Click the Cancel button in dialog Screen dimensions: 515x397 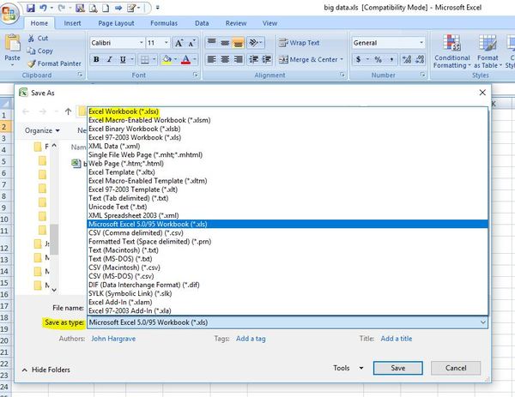(x=456, y=368)
